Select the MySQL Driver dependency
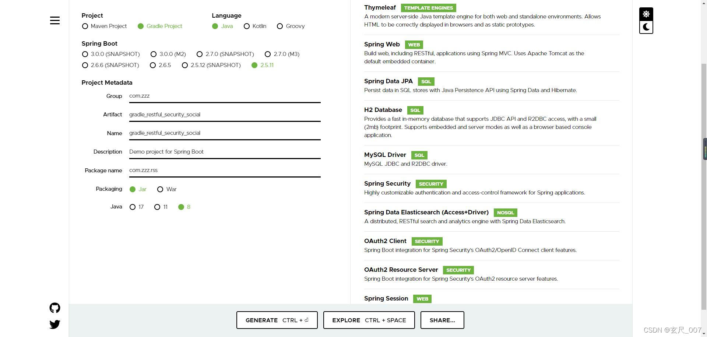 click(492, 159)
